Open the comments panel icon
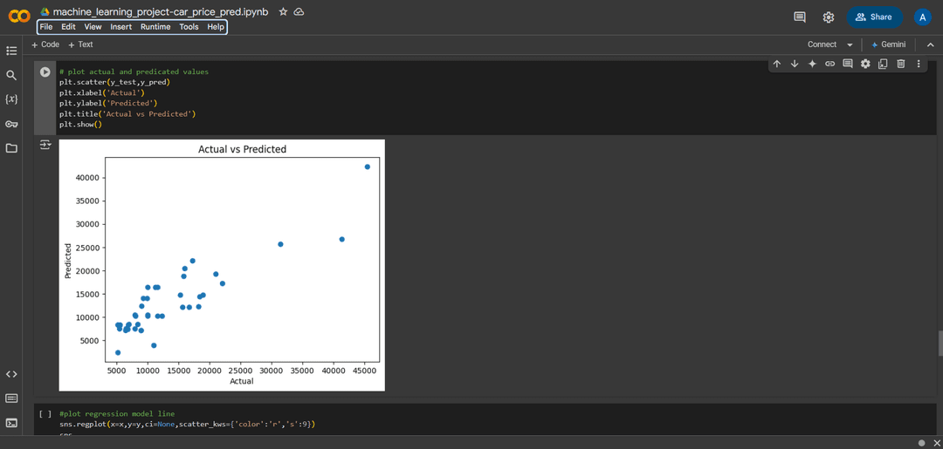The image size is (943, 449). pyautogui.click(x=800, y=17)
